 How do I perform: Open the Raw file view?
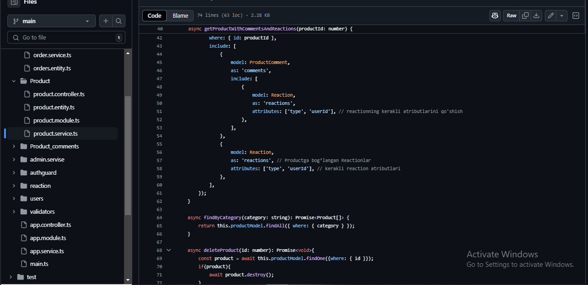512,15
